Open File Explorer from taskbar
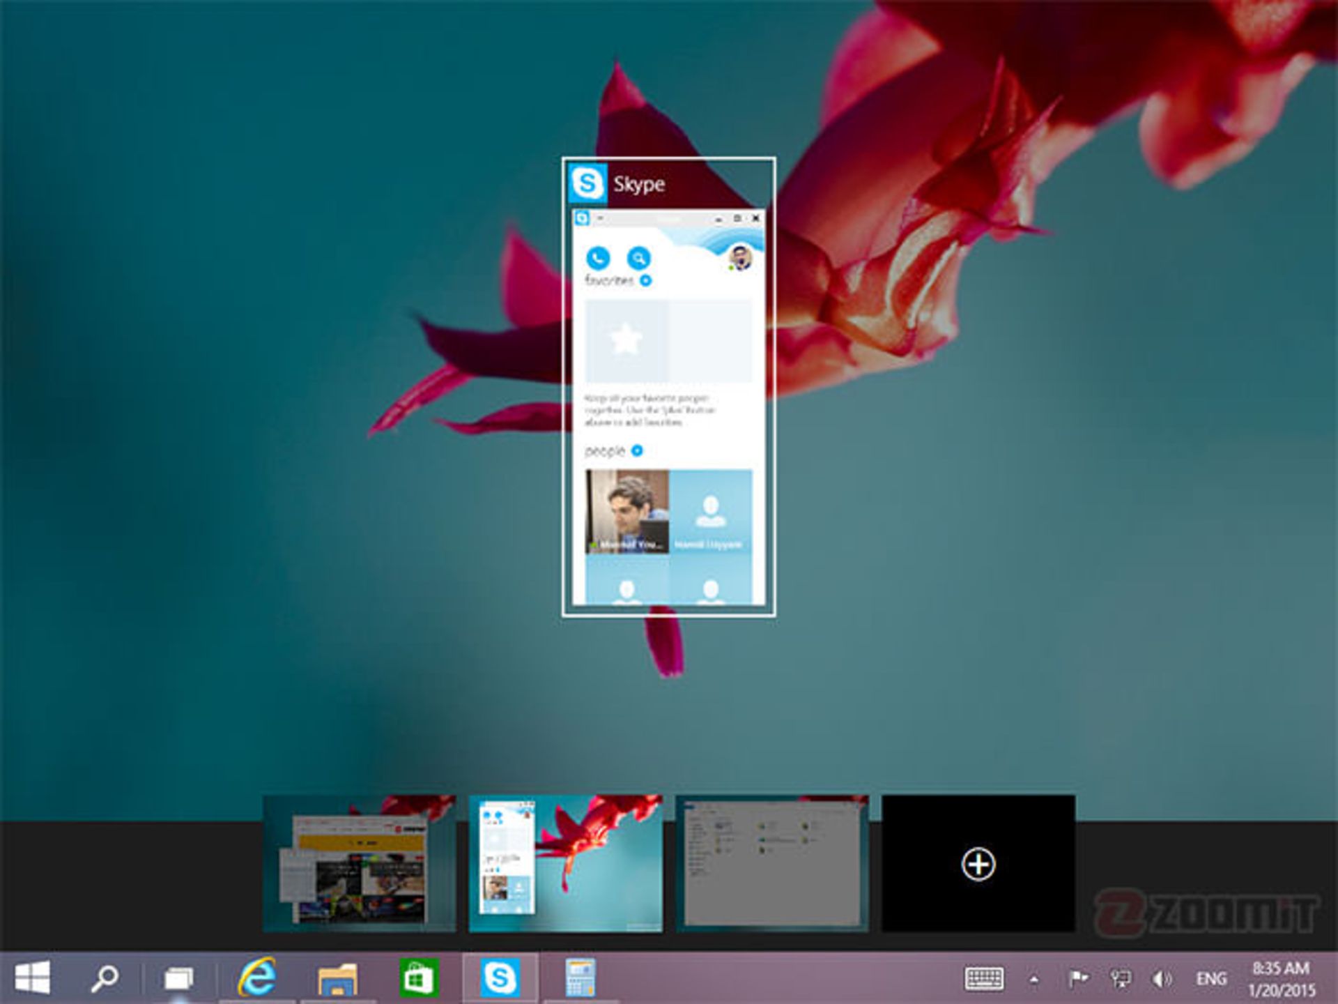 click(x=338, y=978)
